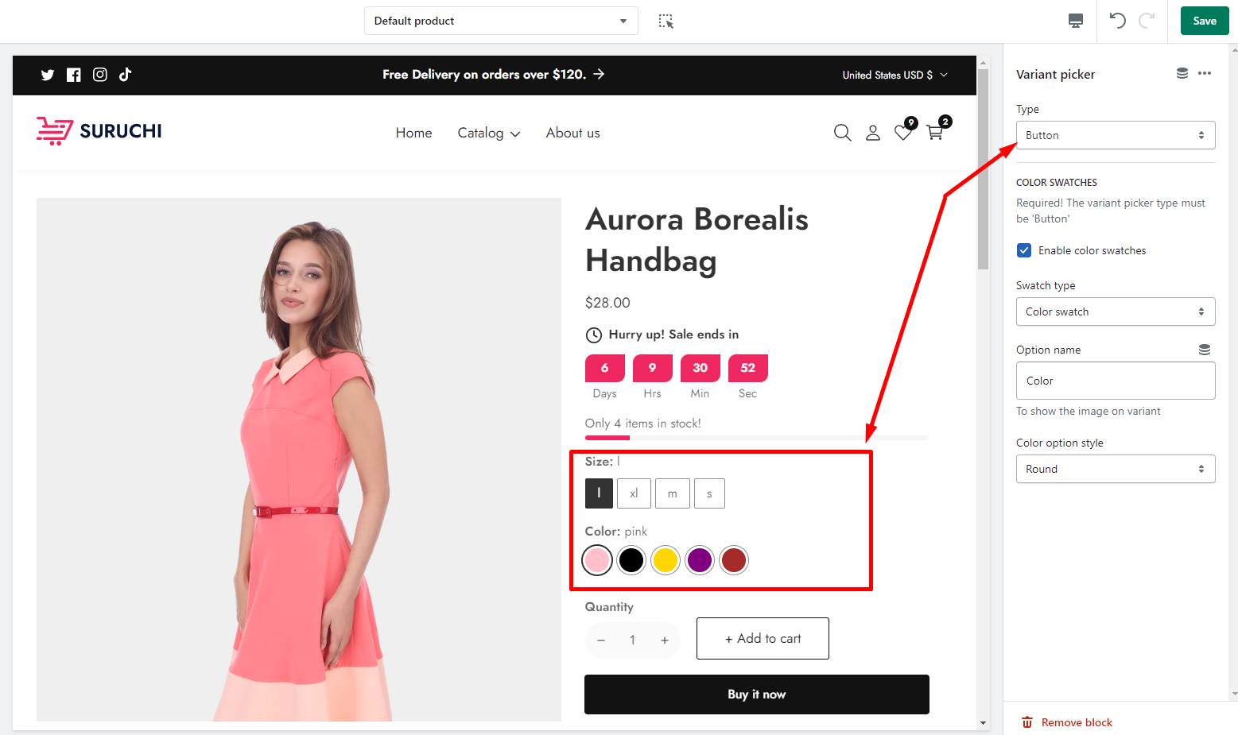Image resolution: width=1238 pixels, height=735 pixels.
Task: Open the Catalog menu
Action: coord(488,133)
